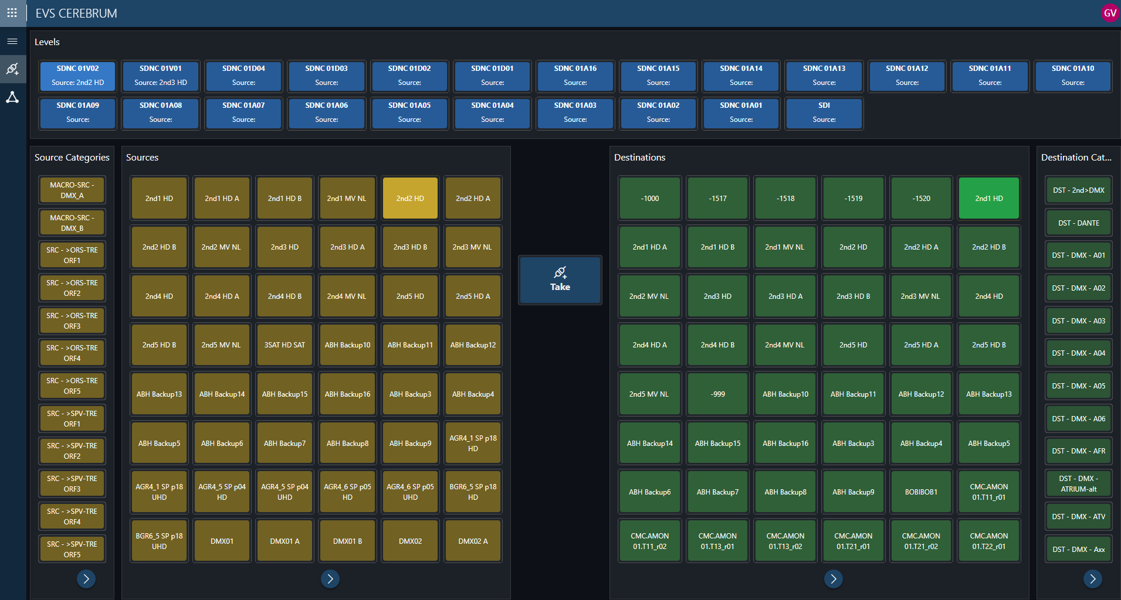The height and width of the screenshot is (600, 1121).
Task: Go to next page of Sources
Action: click(x=330, y=579)
